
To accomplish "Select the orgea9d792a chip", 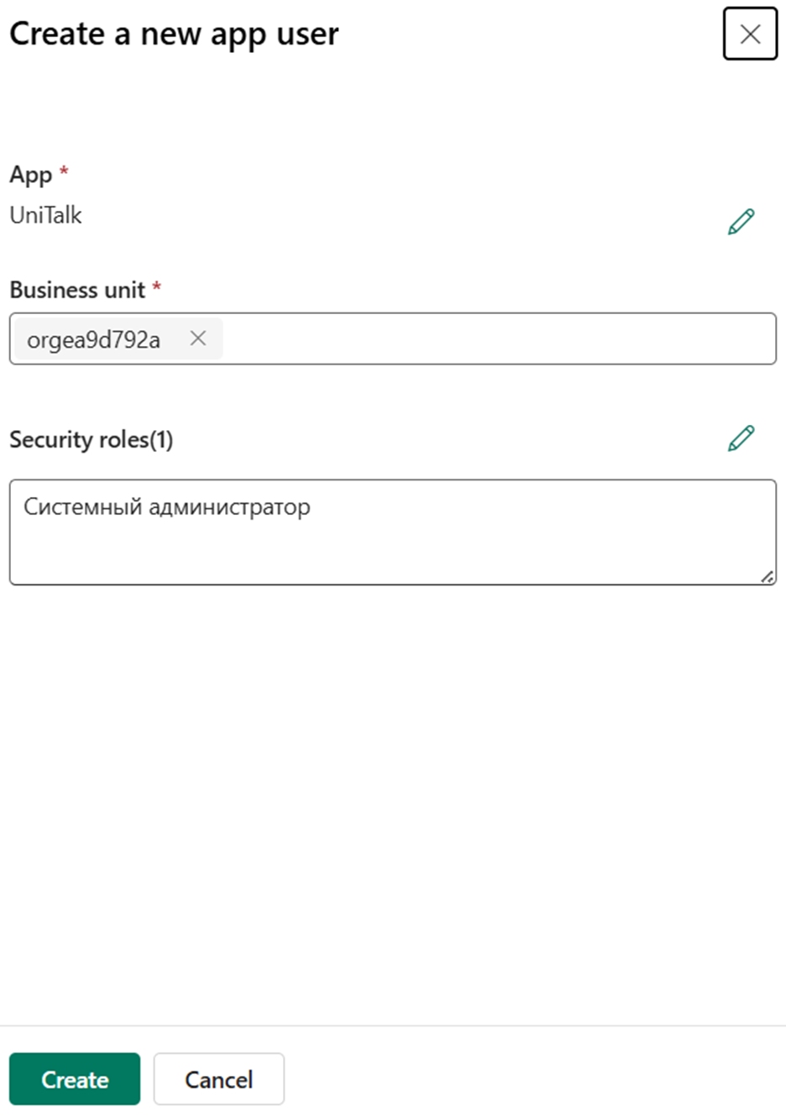I will pos(94,339).
